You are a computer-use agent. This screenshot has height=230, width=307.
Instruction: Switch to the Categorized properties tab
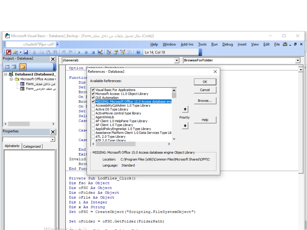[x=32, y=147]
